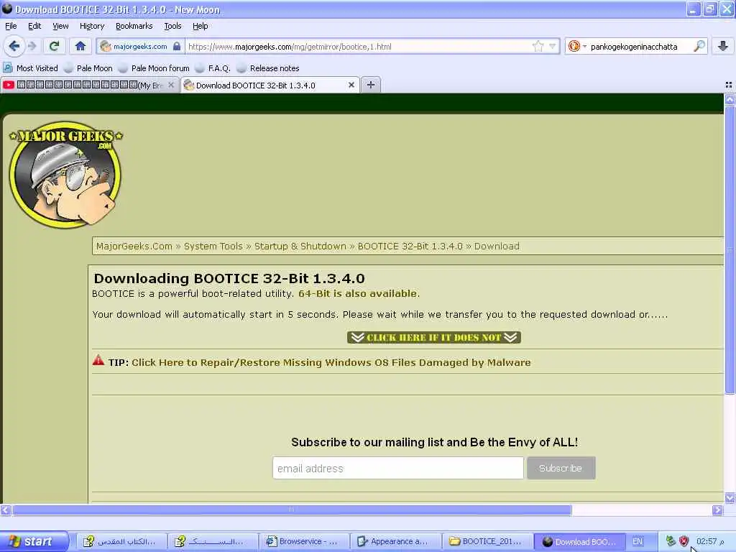Screen dimensions: 736x552
Task: Click the padlock security icon
Action: pyautogui.click(x=177, y=47)
